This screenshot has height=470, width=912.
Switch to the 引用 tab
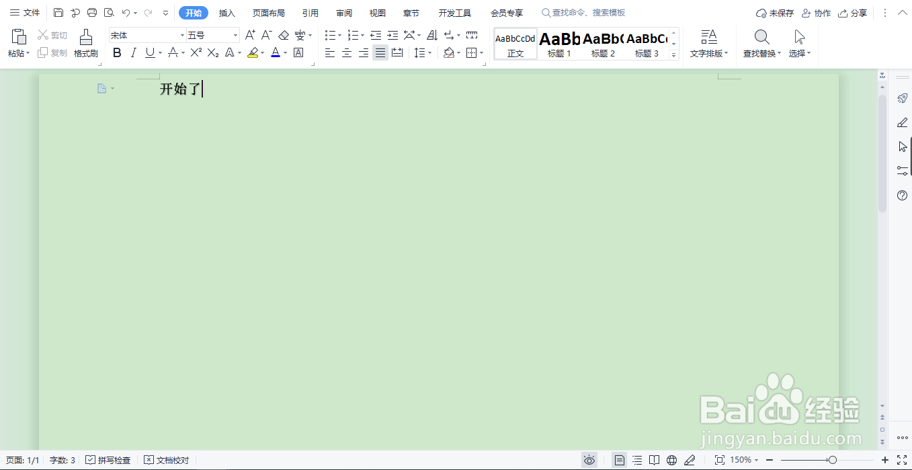click(310, 13)
